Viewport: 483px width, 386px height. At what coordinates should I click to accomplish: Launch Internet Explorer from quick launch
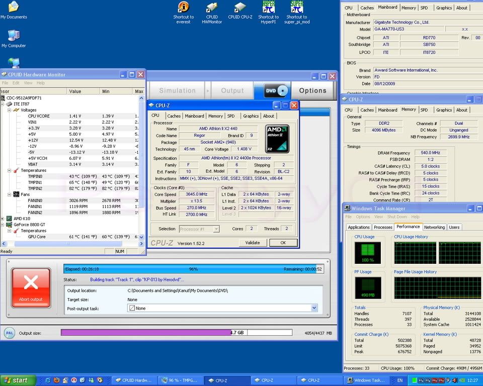click(48, 380)
